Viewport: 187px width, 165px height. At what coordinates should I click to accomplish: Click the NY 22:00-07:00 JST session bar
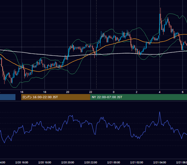point(138,97)
